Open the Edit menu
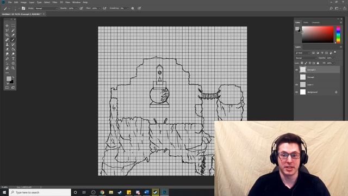348x196 pixels. click(x=16, y=2)
